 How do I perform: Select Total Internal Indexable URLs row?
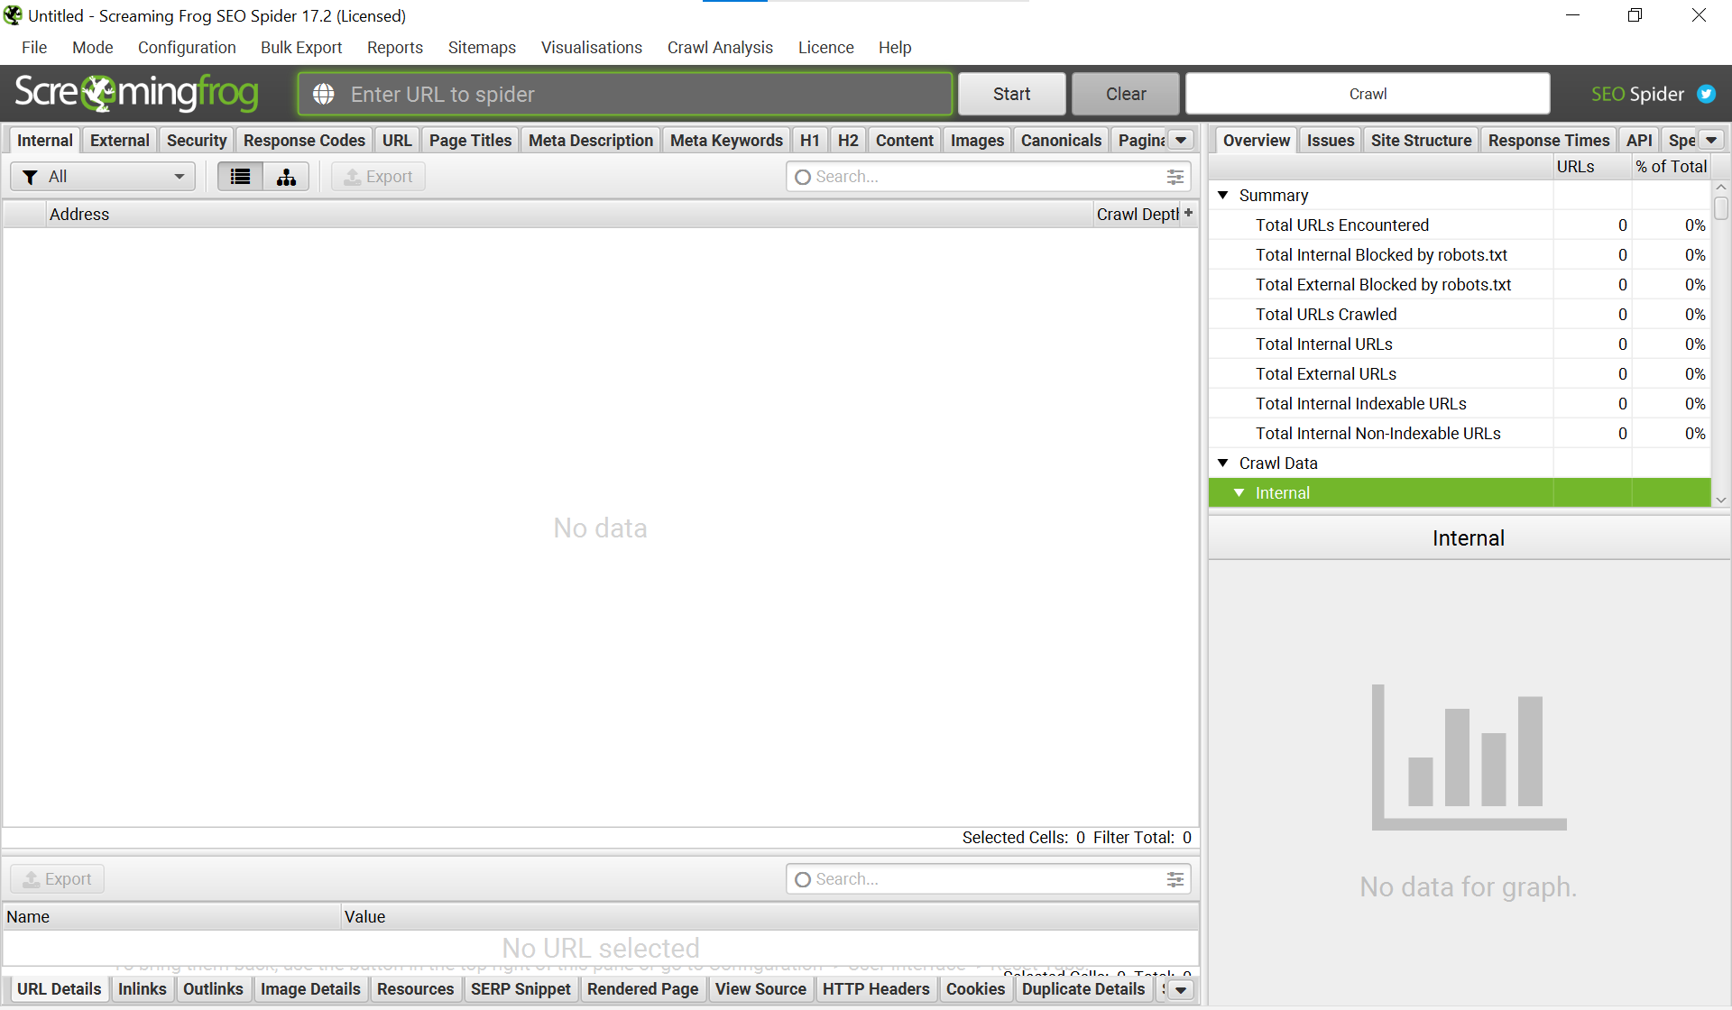(x=1459, y=403)
